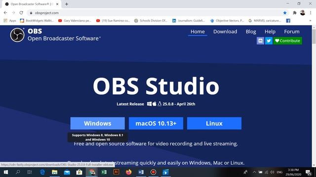Open the People tray icon
The height and width of the screenshot is (177, 316).
click(x=245, y=172)
